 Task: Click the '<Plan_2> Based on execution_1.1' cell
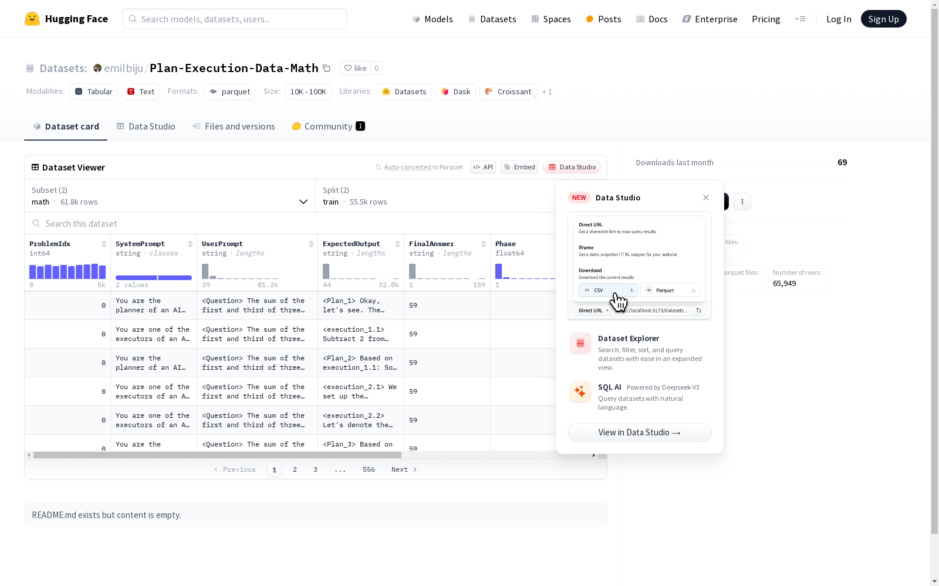pyautogui.click(x=361, y=363)
